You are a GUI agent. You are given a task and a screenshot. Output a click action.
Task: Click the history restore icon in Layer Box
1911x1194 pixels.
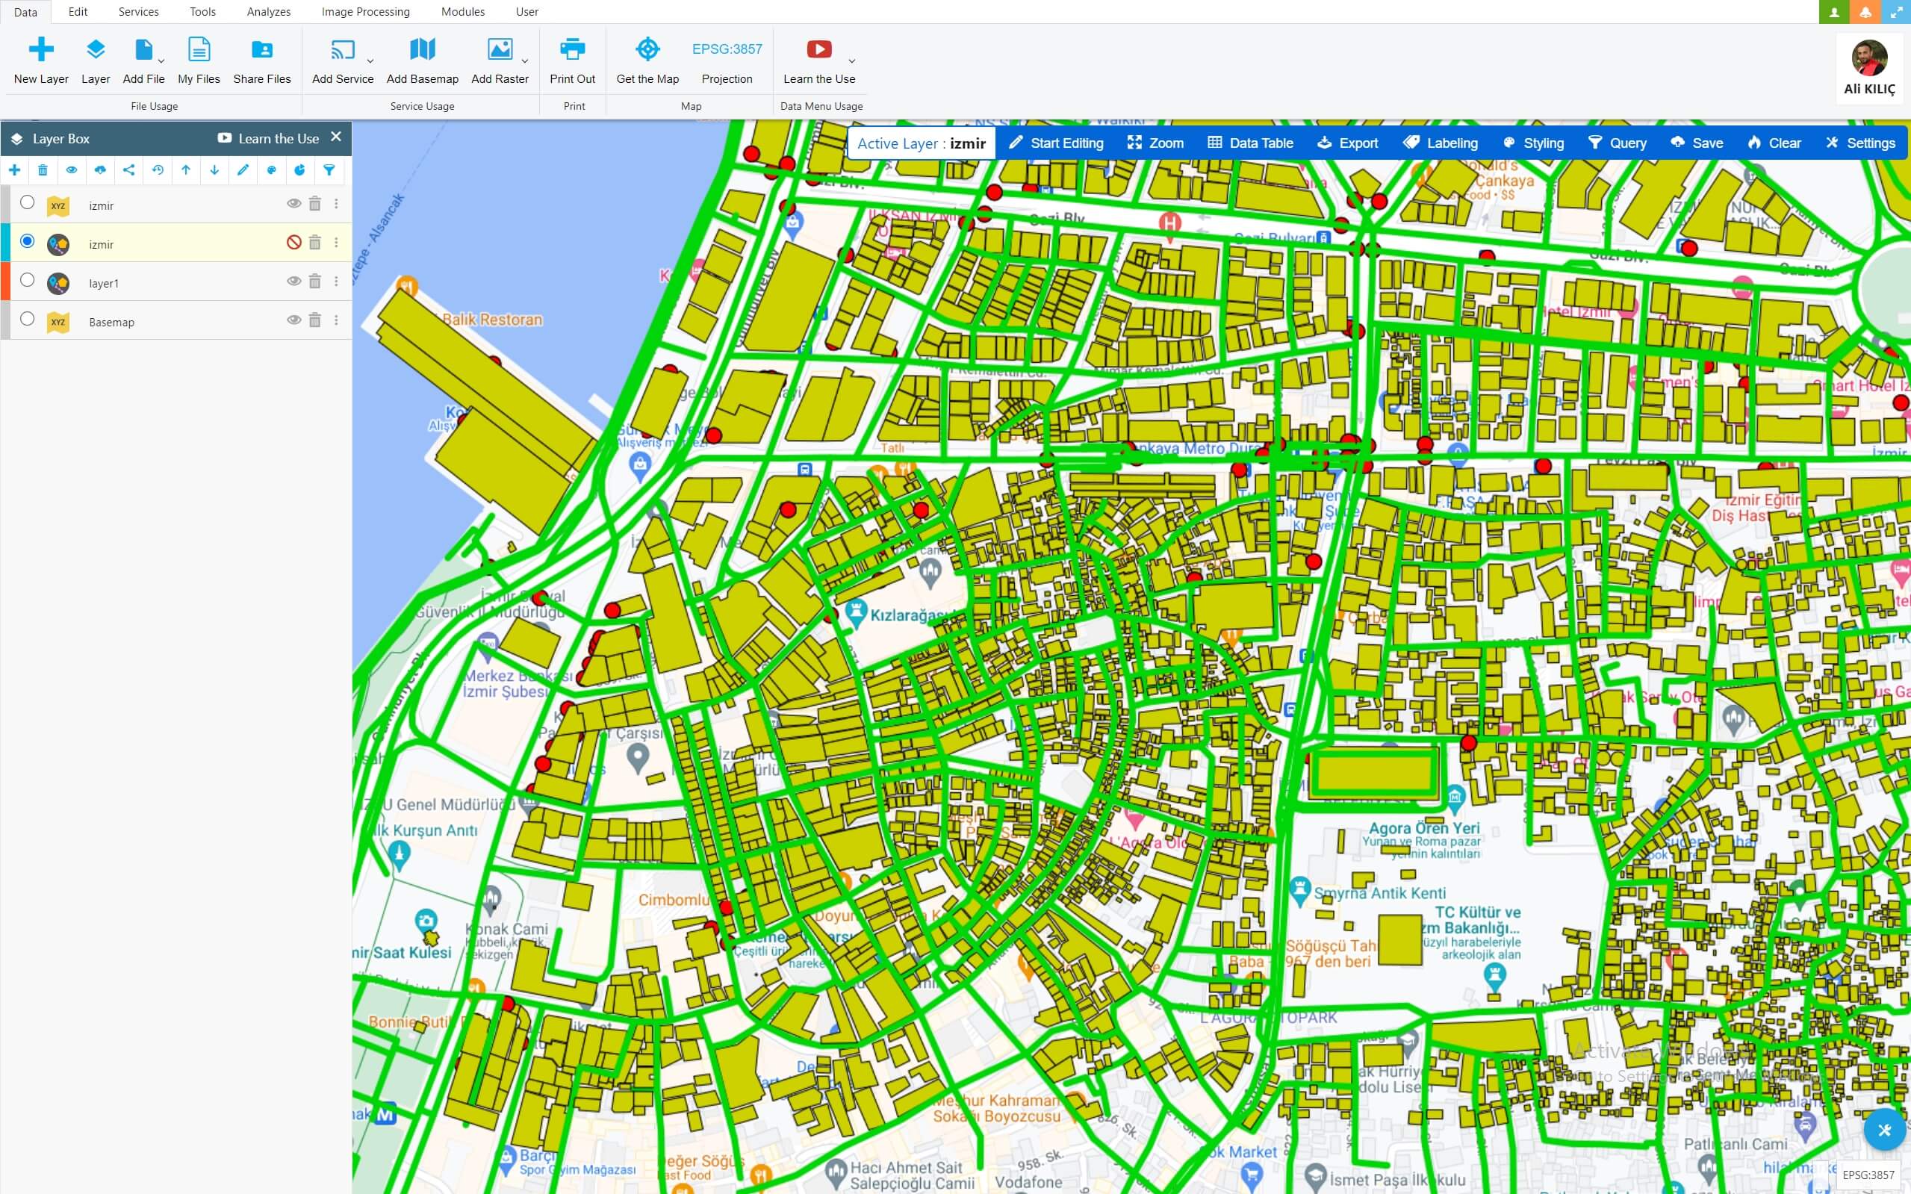[158, 170]
